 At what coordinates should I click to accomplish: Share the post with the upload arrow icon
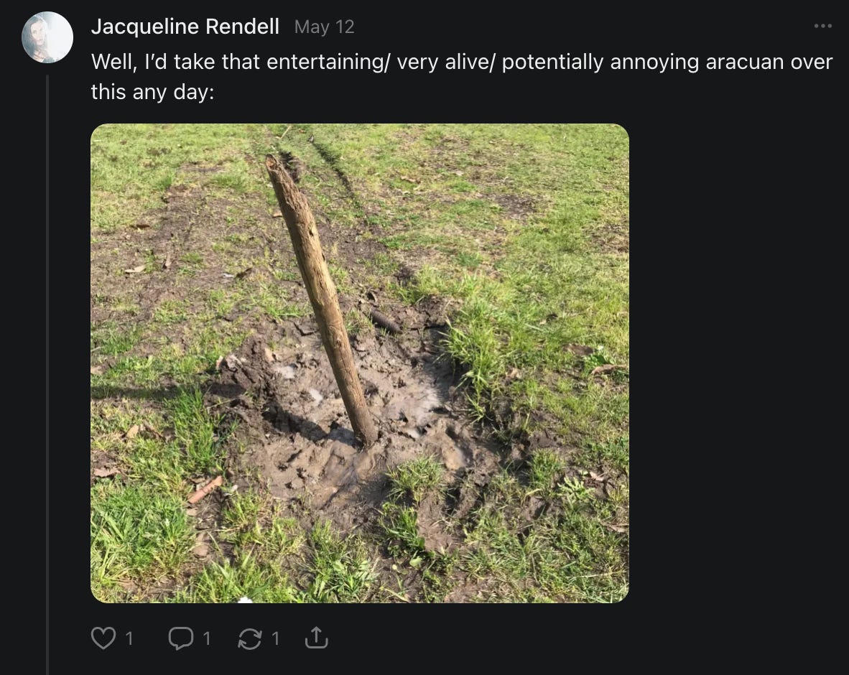click(316, 638)
